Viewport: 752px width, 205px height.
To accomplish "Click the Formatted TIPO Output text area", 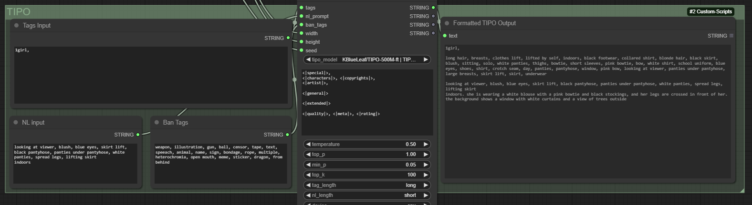I will point(588,112).
